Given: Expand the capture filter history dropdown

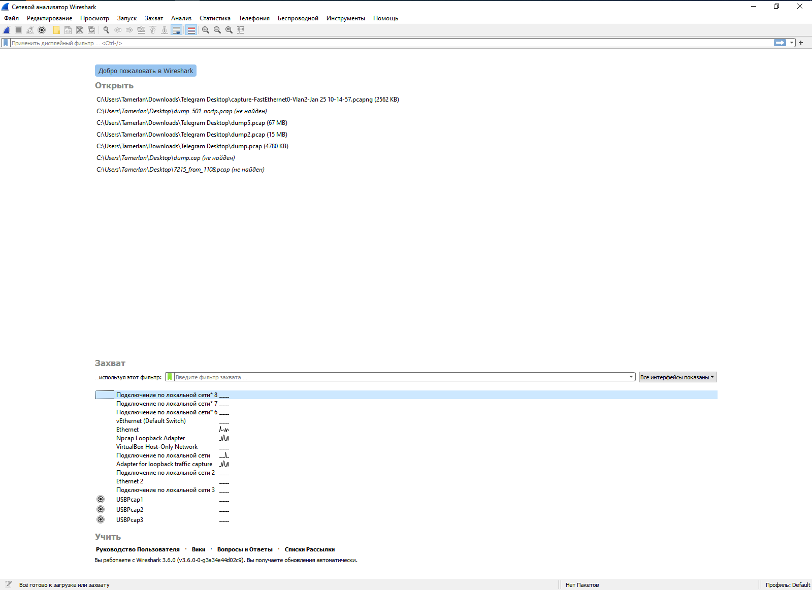Looking at the screenshot, I should click(632, 377).
